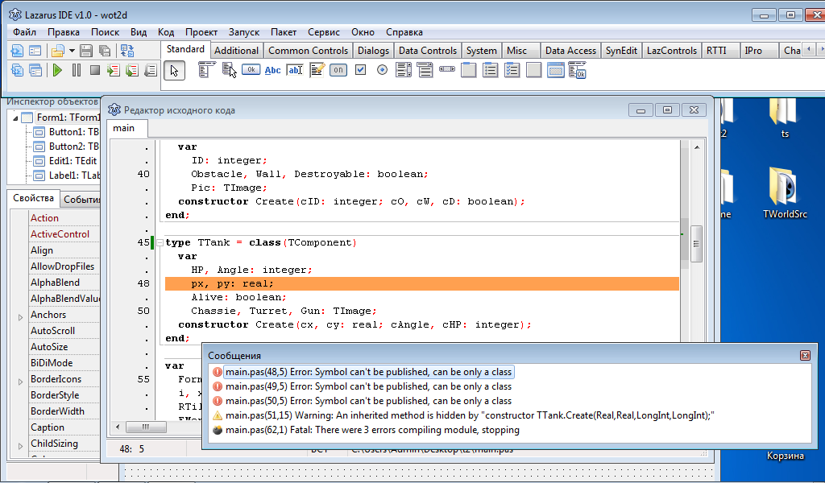The height and width of the screenshot is (483, 825).
Task: Choose the TCheckBox component in the palette
Action: pyautogui.click(x=360, y=70)
